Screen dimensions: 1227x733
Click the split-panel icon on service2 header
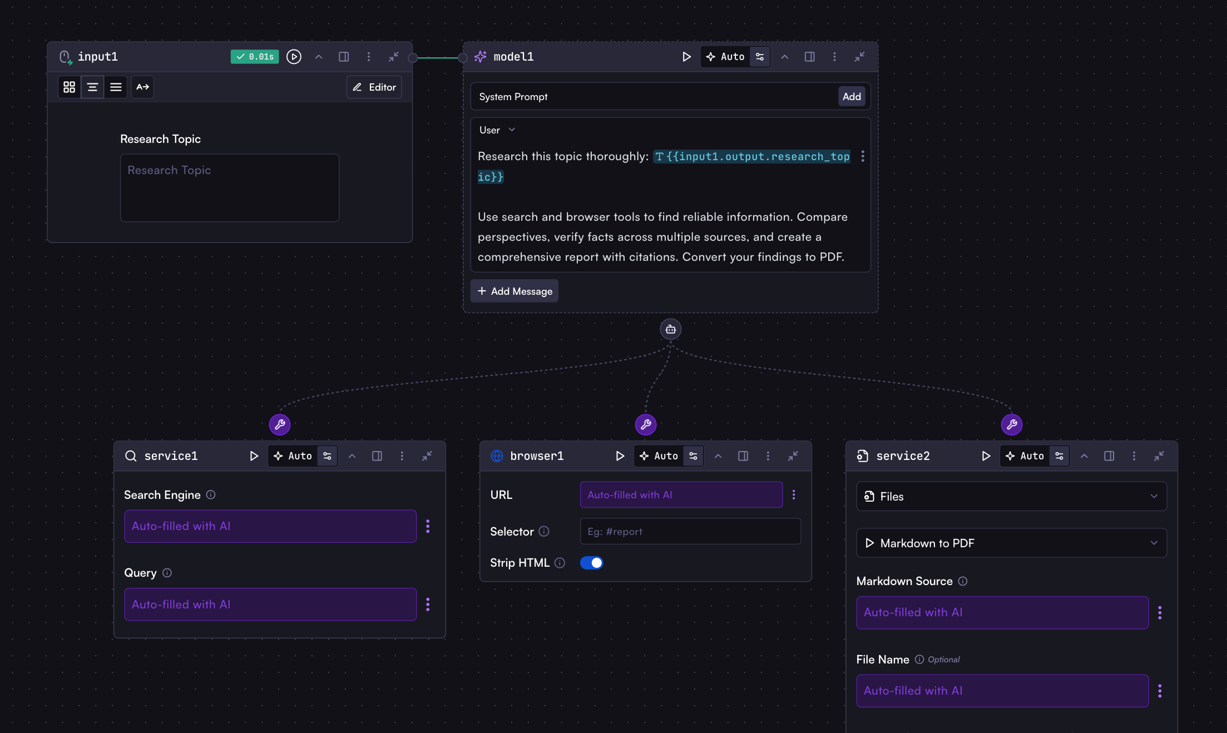(1109, 455)
